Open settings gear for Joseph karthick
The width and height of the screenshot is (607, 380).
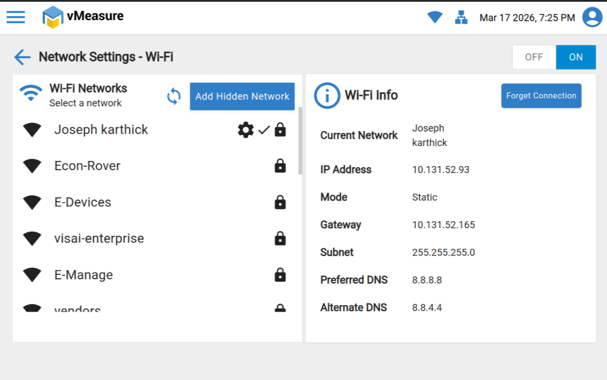coord(245,130)
